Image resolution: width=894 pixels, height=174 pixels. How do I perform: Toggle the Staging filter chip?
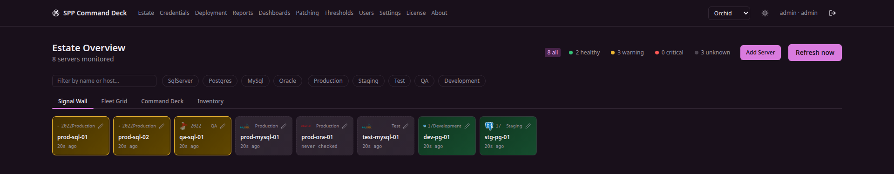[x=368, y=81]
